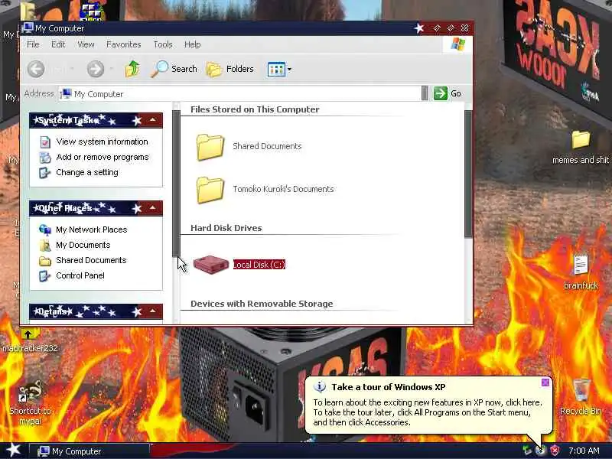Click the main pane vertical scrollbar
This screenshot has height=459, width=612.
[468, 174]
